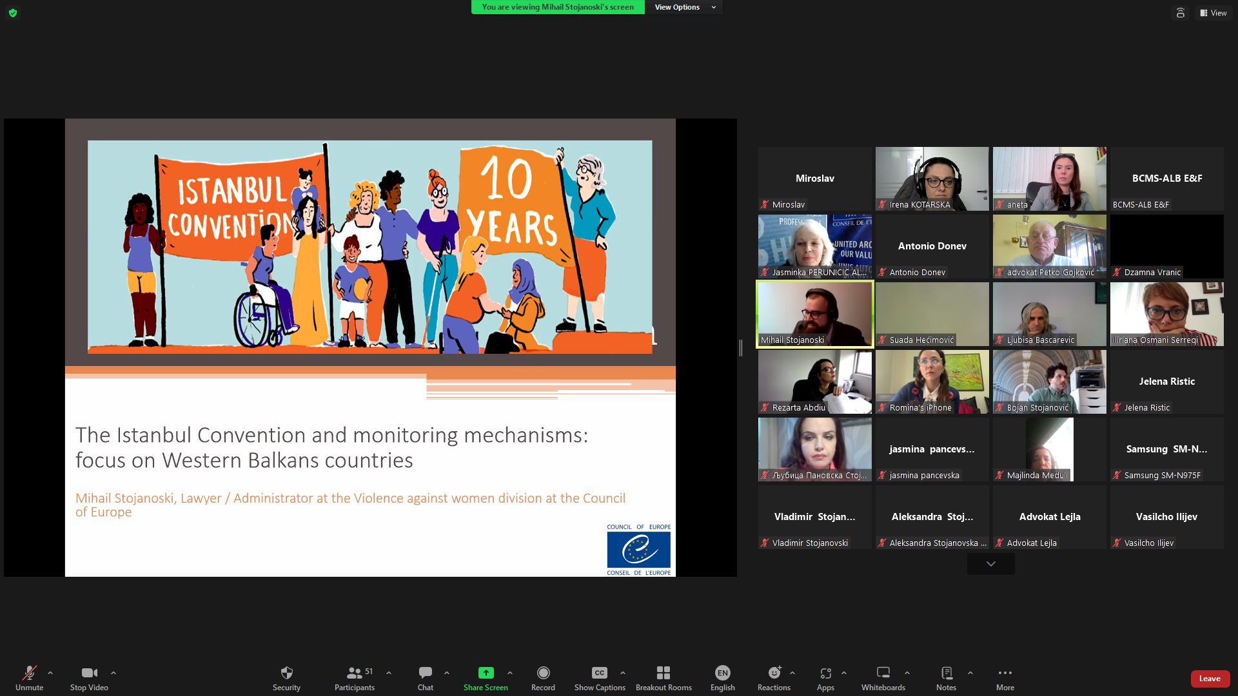
Task: Click the lock icon beside View
Action: click(1181, 13)
